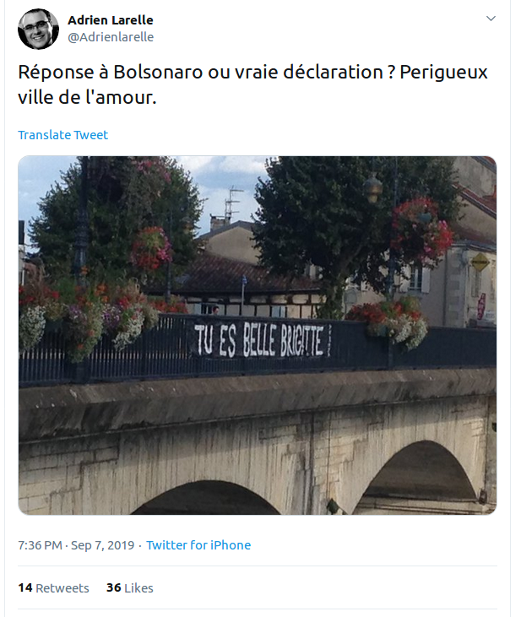Click the 7:36 PM timestamp
Screen dimensions: 521x617
coord(40,545)
